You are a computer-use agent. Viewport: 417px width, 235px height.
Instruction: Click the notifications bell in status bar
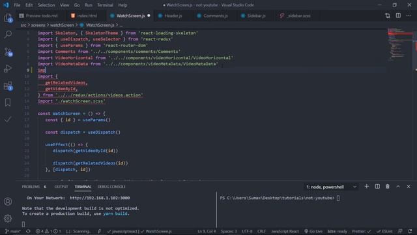(410, 231)
